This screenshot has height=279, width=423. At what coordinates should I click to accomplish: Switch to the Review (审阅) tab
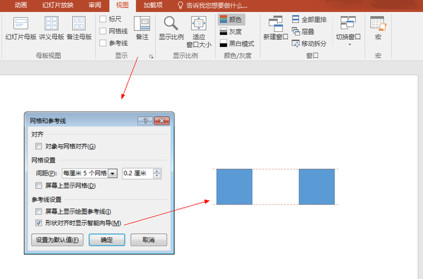pos(95,5)
